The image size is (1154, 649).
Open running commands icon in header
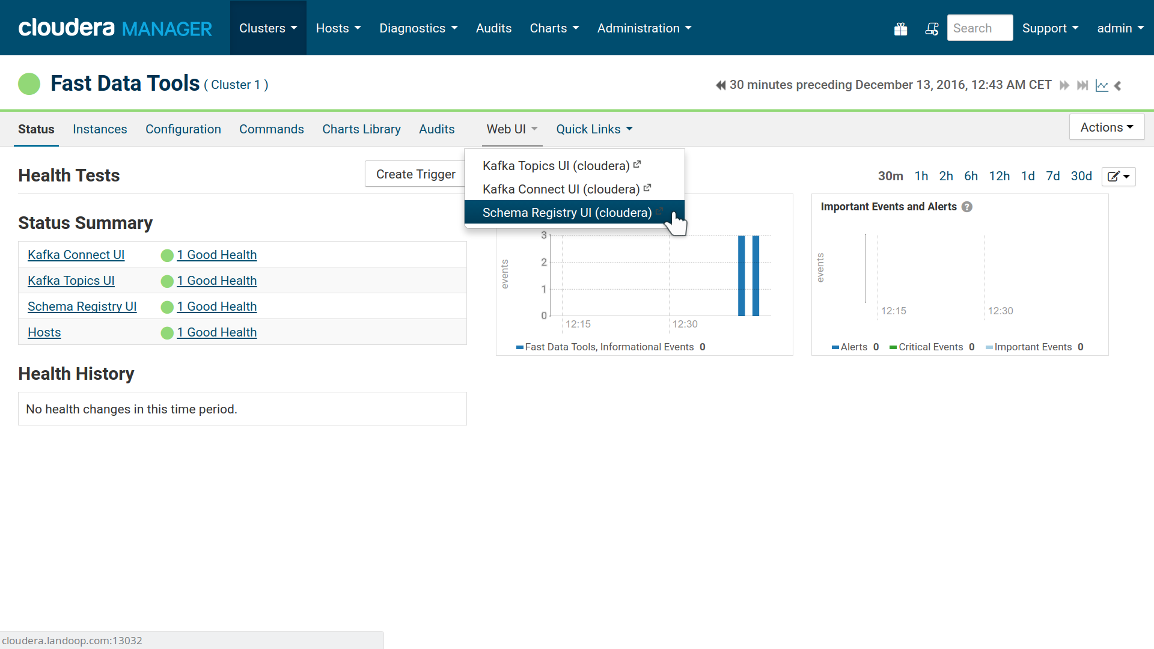932,29
